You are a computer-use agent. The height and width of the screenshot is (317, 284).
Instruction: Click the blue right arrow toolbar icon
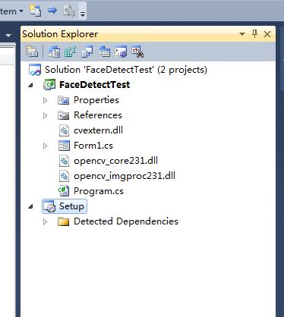coord(52,11)
